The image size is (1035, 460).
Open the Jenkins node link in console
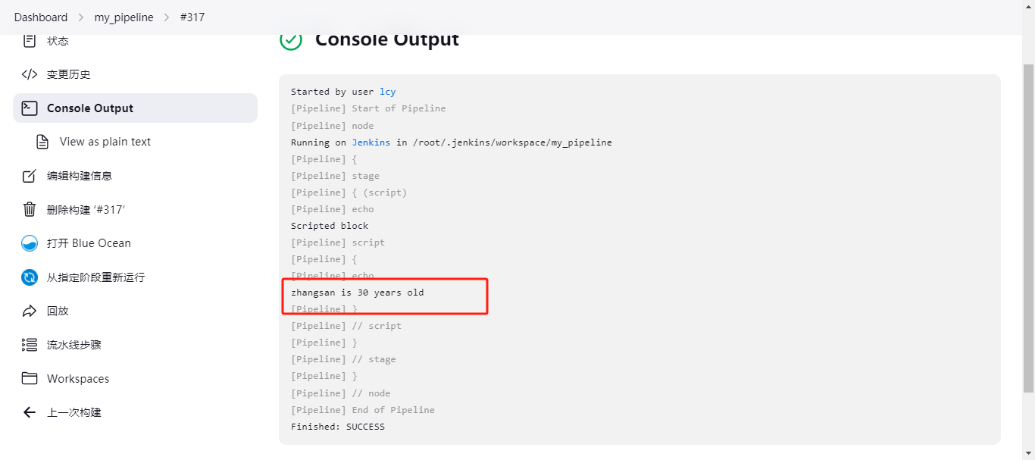[x=371, y=142]
